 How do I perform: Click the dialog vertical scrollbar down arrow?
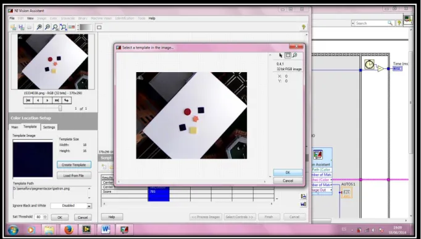(270, 177)
